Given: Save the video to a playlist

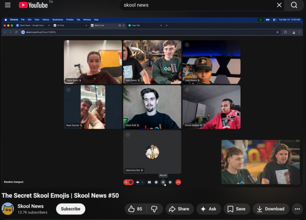Looking at the screenshot, I should [237, 209].
